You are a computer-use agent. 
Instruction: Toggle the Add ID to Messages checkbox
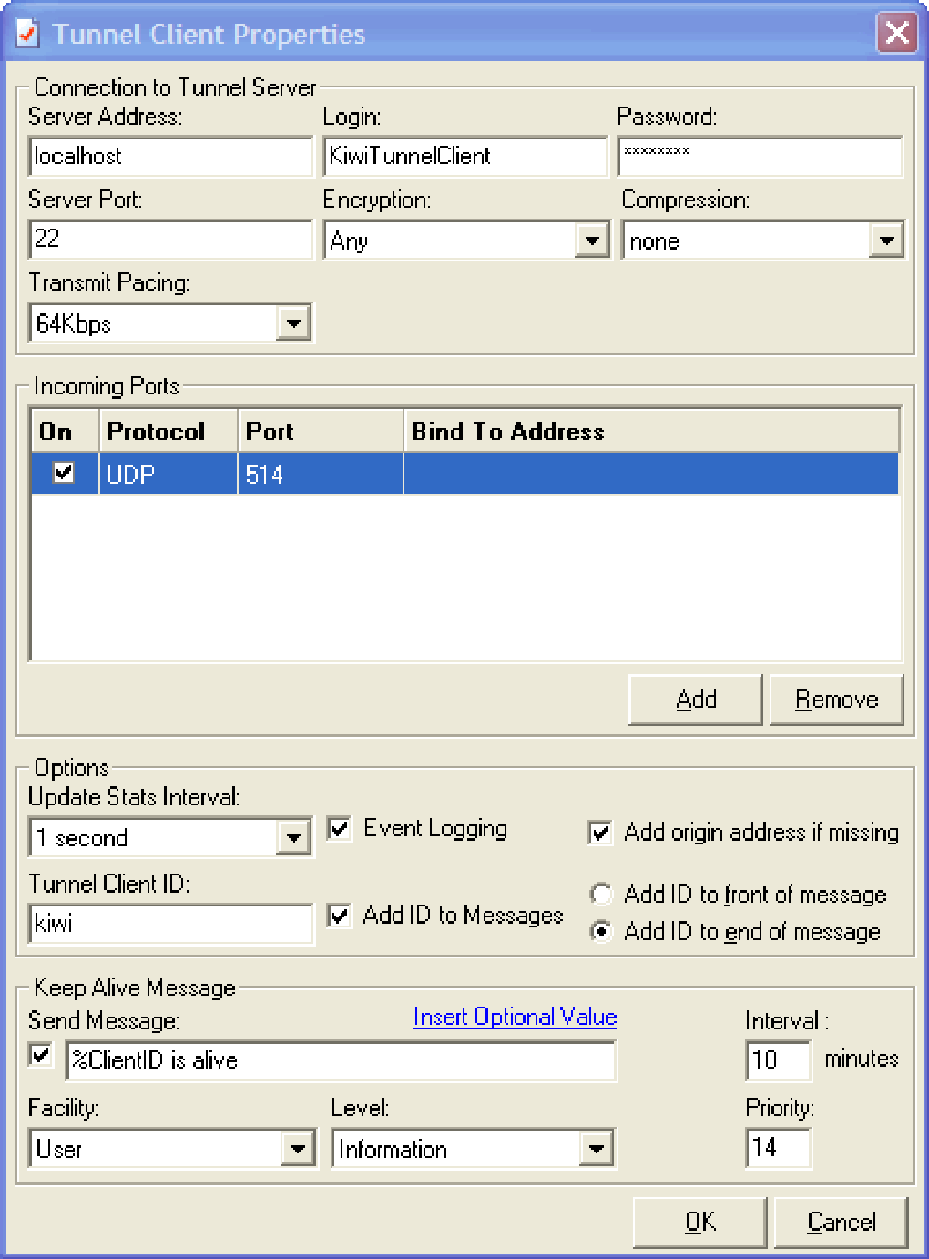click(339, 916)
